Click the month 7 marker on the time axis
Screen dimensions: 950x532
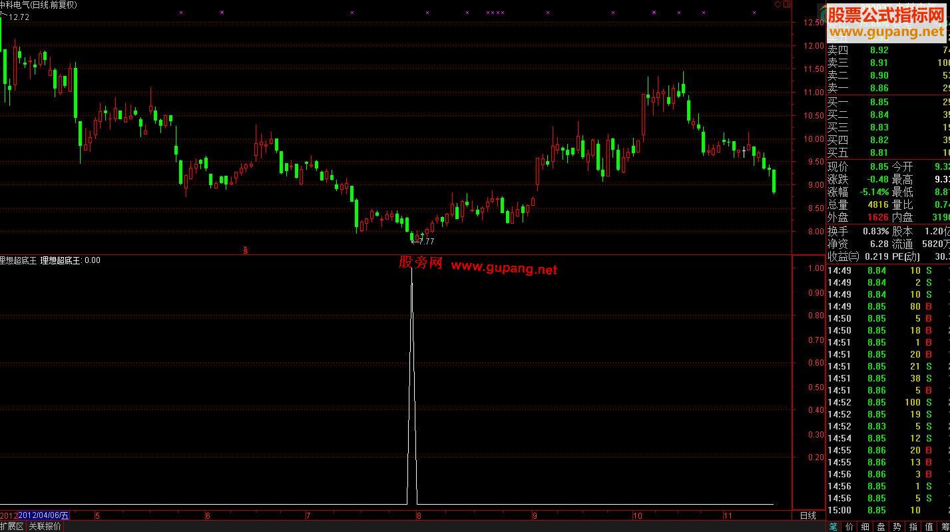click(x=308, y=515)
